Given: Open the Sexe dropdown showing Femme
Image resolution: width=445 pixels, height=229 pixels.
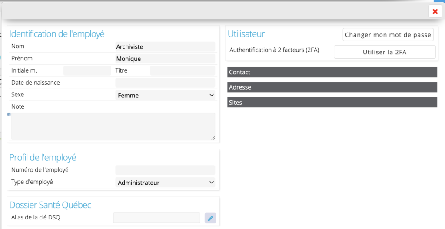Looking at the screenshot, I should pos(165,95).
